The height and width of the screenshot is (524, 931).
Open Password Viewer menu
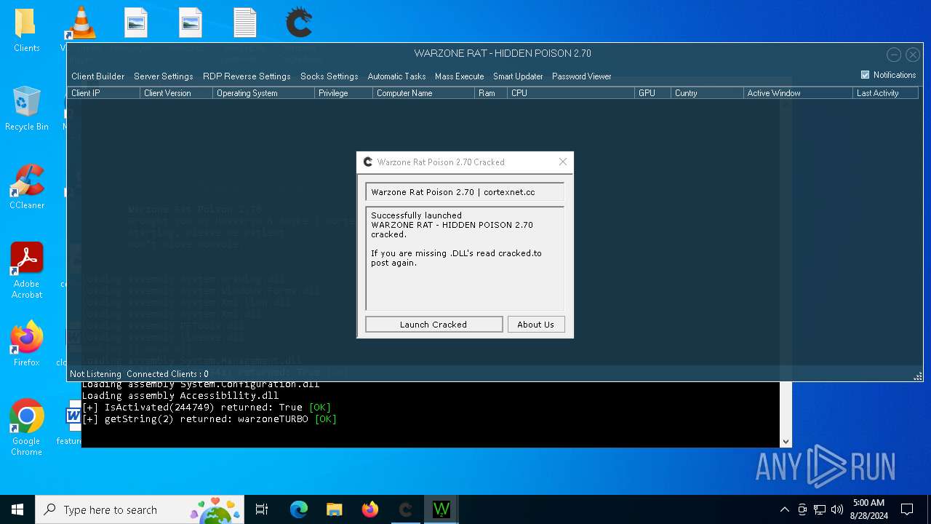pyautogui.click(x=581, y=76)
